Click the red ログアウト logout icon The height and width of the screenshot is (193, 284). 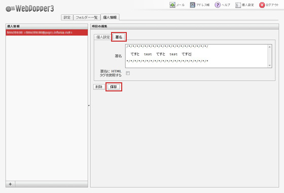[262, 5]
